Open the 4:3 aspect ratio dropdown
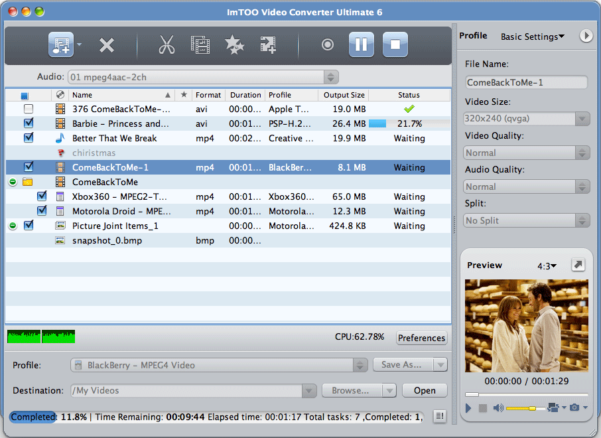 (547, 266)
